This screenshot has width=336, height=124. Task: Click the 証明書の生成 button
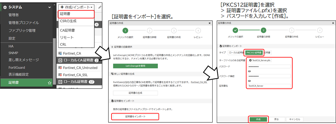(135, 93)
